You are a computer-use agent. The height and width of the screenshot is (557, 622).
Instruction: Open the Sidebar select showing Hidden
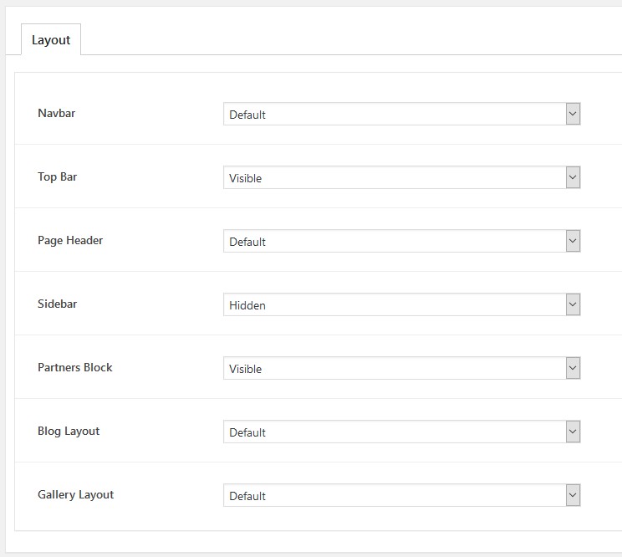point(402,304)
